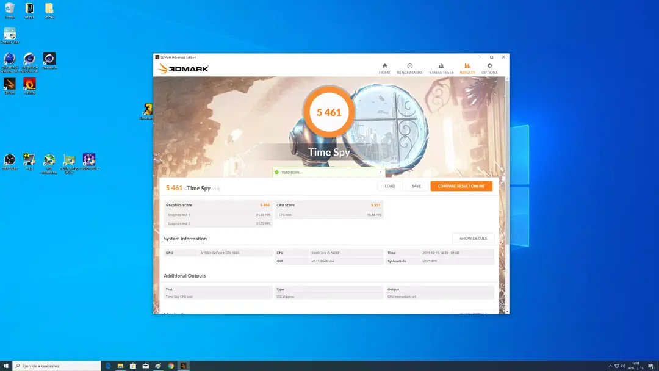Click the 3DMark logo in the header
This screenshot has height=371, width=659.
tap(183, 68)
